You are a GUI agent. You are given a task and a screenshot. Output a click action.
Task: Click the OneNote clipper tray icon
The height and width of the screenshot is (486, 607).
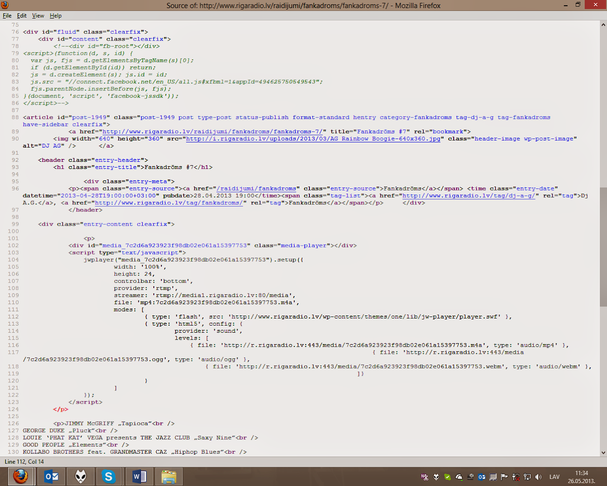click(425, 477)
